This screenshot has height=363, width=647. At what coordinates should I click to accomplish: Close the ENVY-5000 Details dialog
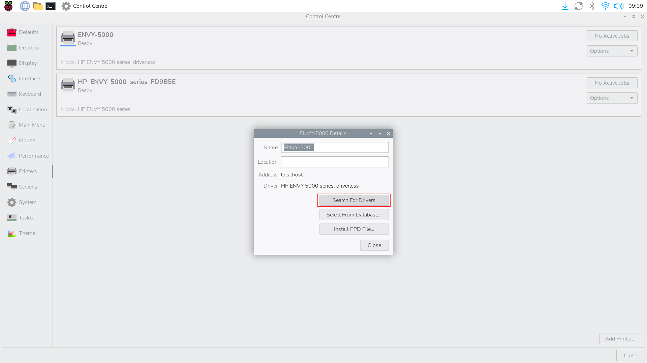click(374, 245)
